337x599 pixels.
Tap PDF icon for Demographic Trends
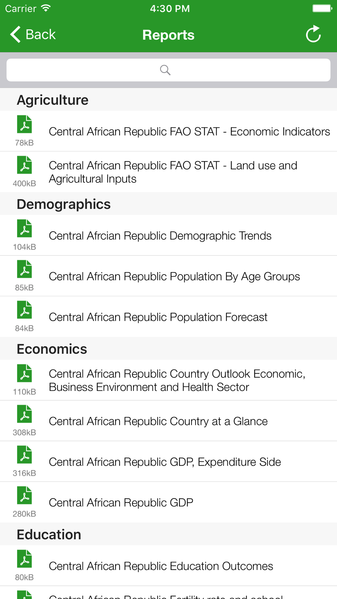click(x=24, y=229)
